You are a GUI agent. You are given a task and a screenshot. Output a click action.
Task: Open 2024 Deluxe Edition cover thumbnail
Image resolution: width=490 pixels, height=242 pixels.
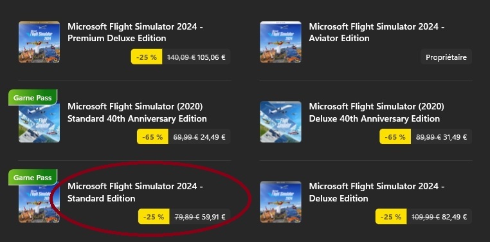click(x=280, y=202)
